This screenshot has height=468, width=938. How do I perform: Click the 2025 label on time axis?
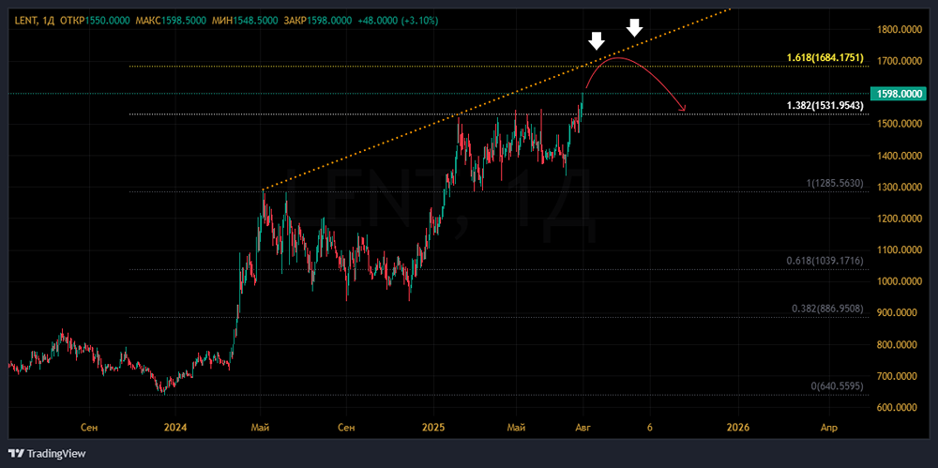tap(432, 428)
